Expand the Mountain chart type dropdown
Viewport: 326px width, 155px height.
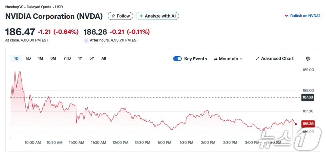[241, 59]
